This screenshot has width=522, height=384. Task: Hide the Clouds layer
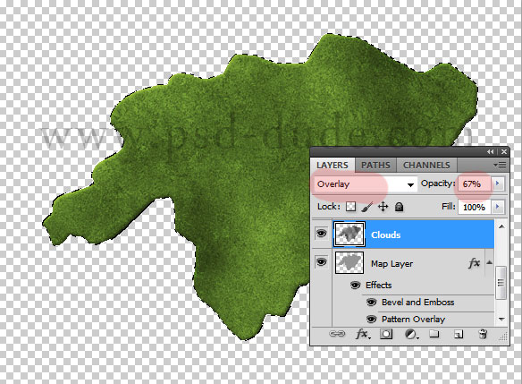click(321, 233)
